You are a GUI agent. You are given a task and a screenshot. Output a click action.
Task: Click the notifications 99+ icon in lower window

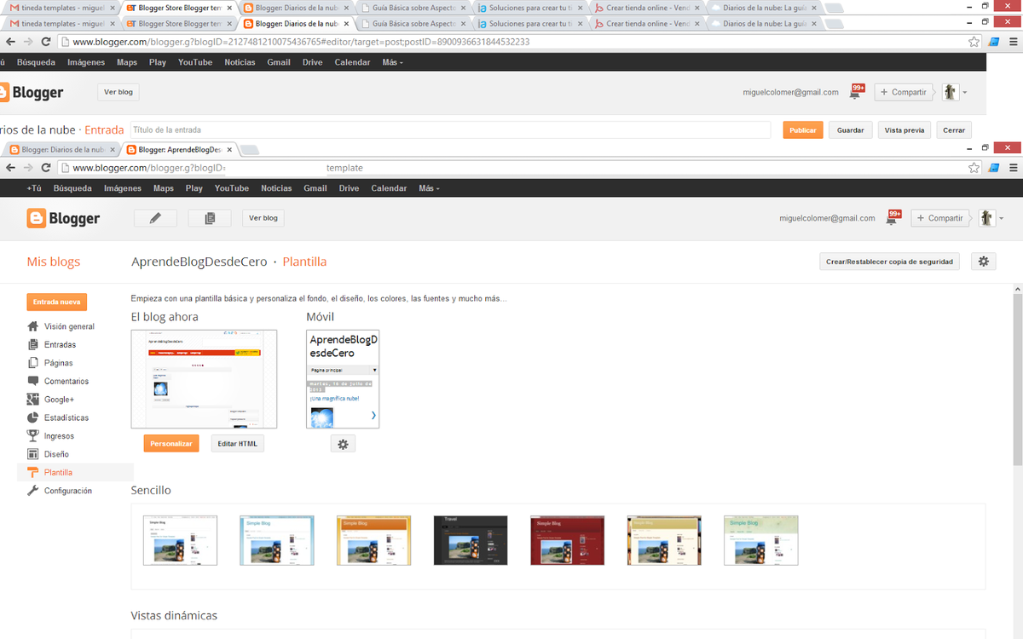coord(893,217)
